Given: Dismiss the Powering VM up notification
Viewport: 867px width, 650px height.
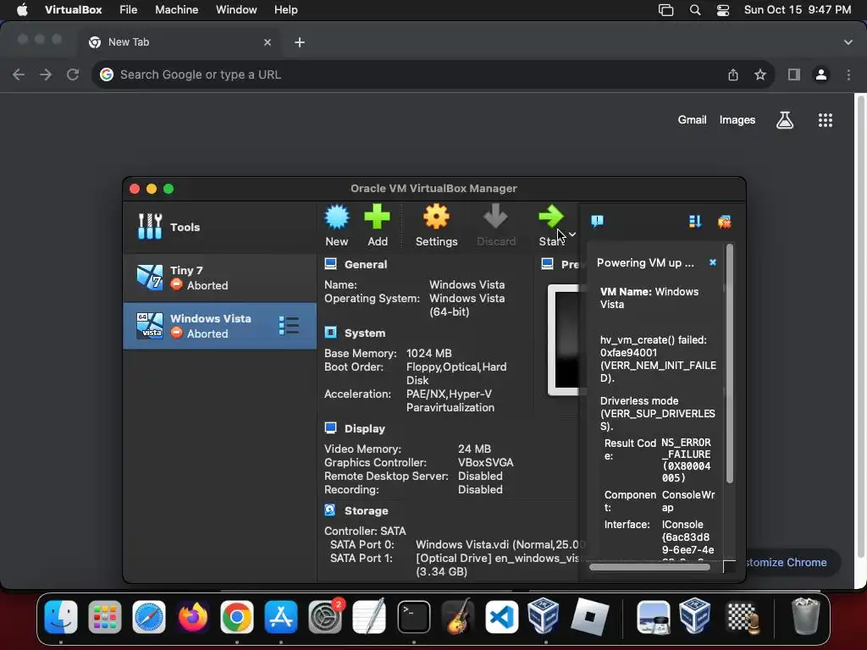Looking at the screenshot, I should [713, 262].
